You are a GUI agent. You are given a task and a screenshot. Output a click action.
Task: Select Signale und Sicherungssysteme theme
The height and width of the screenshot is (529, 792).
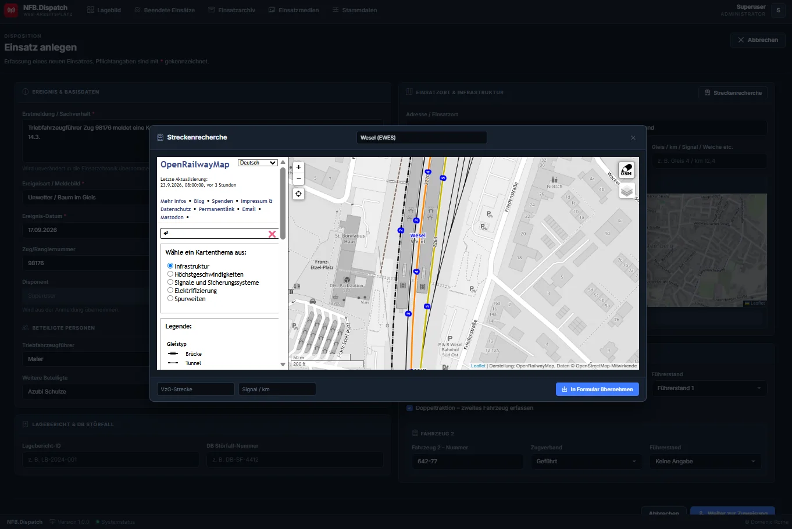pyautogui.click(x=170, y=282)
